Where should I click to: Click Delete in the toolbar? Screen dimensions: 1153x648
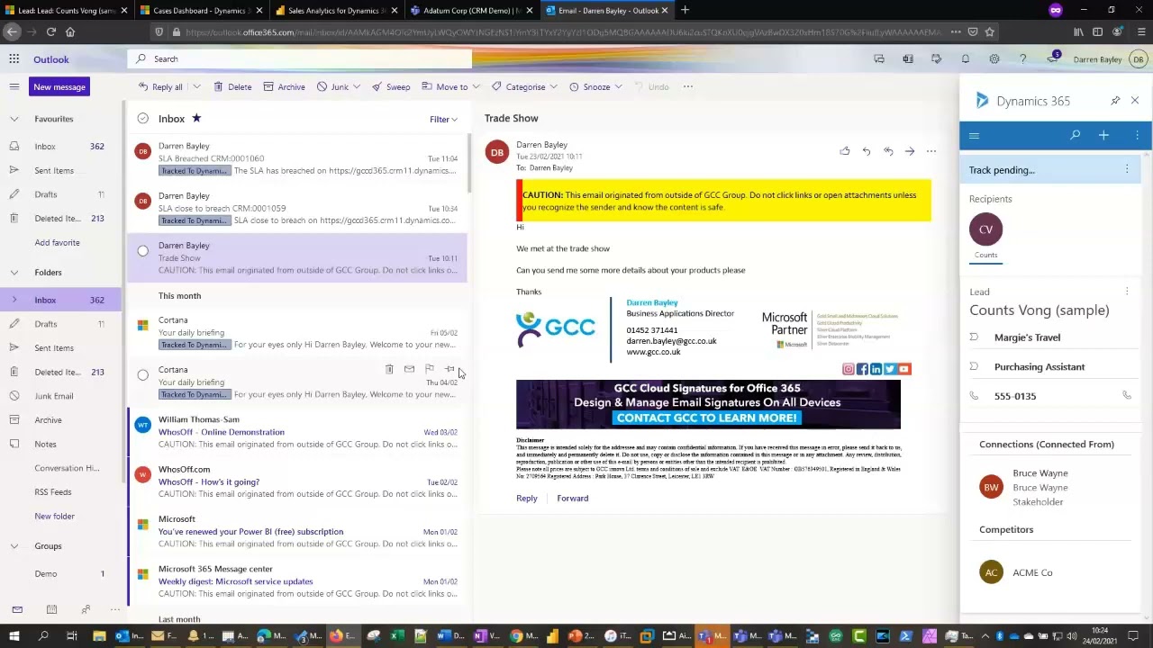(232, 87)
